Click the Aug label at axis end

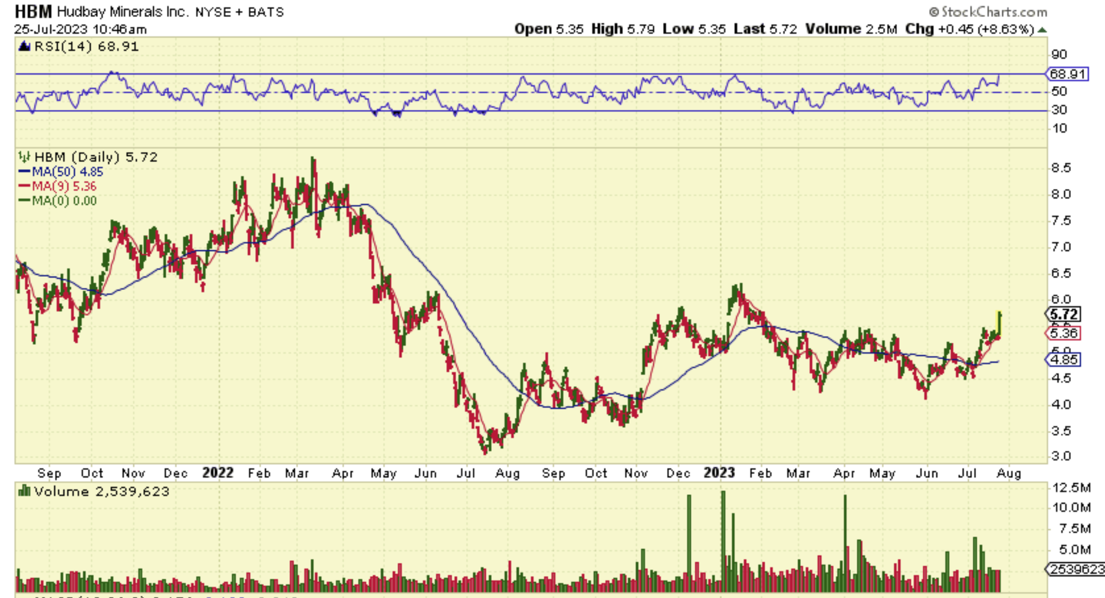click(1008, 473)
